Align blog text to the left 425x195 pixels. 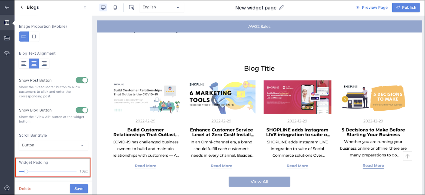click(24, 64)
